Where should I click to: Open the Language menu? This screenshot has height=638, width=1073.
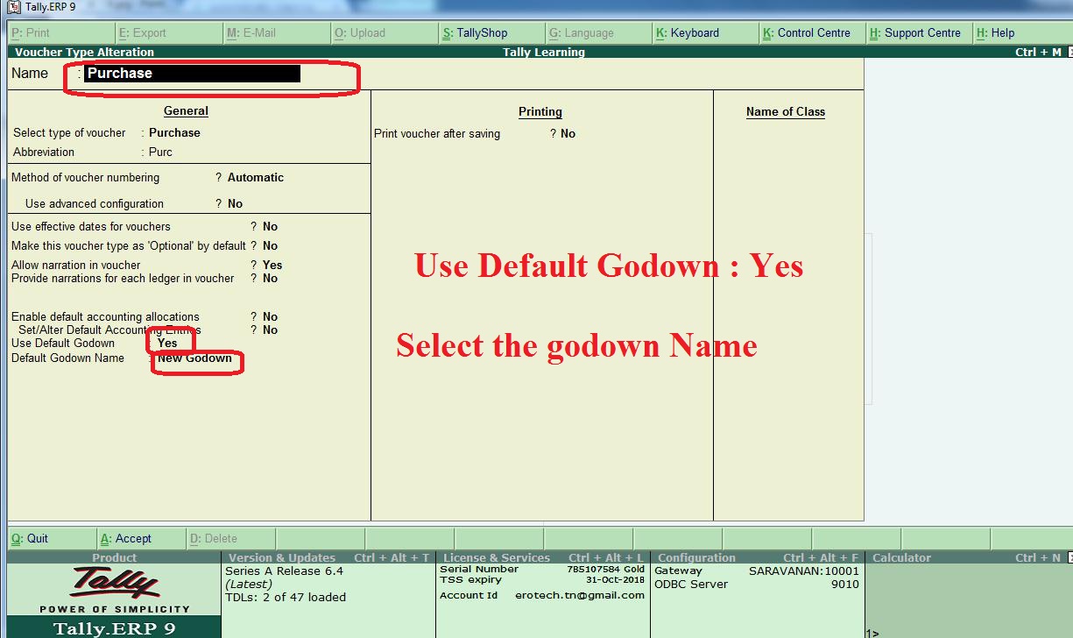pyautogui.click(x=599, y=32)
